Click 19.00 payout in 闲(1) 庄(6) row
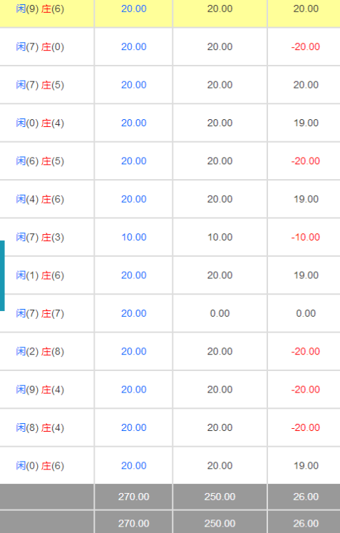The width and height of the screenshot is (340, 533). (306, 275)
